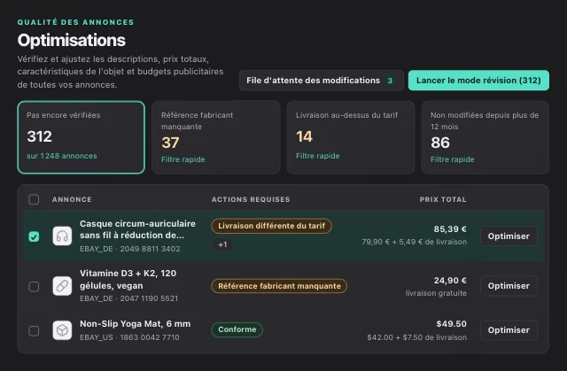567x371 pixels.
Task: Select the Pas encore vérifiées card
Action: (81, 137)
